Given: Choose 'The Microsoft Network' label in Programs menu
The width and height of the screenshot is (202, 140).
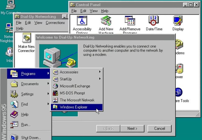Looking at the screenshot, I should [x=77, y=100].
